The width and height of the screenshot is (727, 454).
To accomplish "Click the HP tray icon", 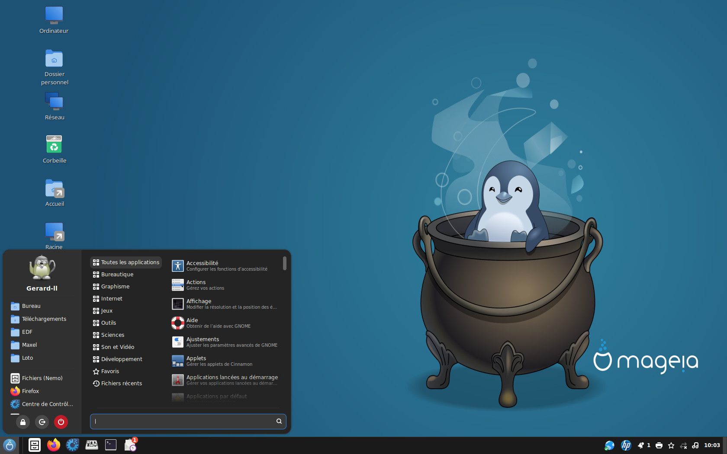I will tap(626, 445).
